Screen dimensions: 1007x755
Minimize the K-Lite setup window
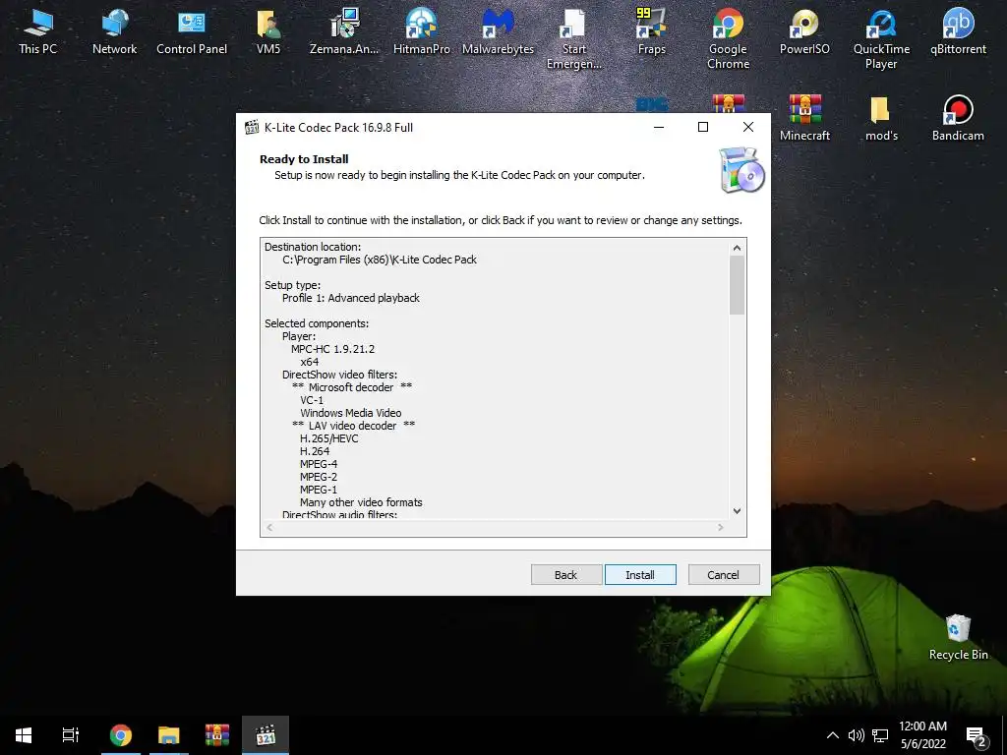click(x=658, y=127)
